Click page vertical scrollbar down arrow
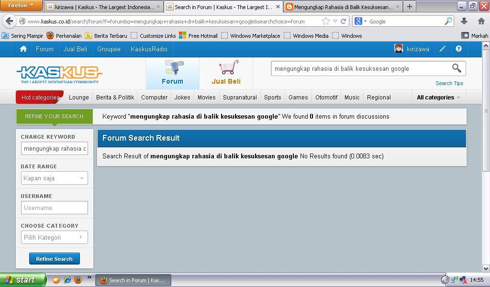The height and width of the screenshot is (287, 490). pos(486,268)
